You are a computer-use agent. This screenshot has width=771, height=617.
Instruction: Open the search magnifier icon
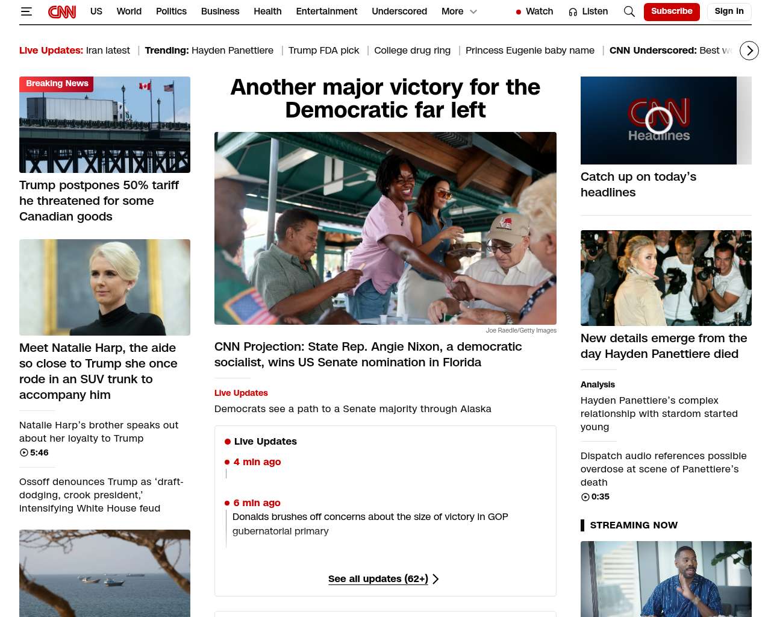tap(629, 11)
